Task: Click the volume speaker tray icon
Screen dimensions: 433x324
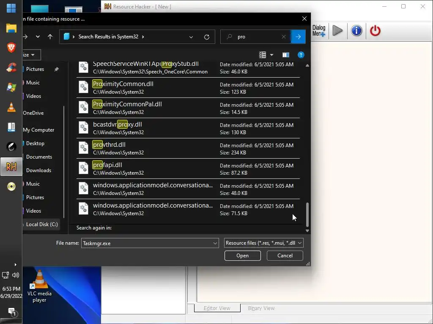Action: (16, 275)
